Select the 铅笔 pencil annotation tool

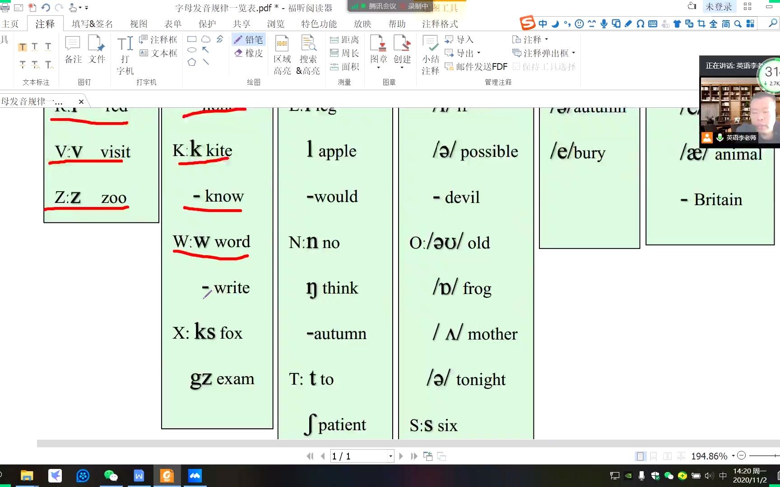click(x=249, y=39)
